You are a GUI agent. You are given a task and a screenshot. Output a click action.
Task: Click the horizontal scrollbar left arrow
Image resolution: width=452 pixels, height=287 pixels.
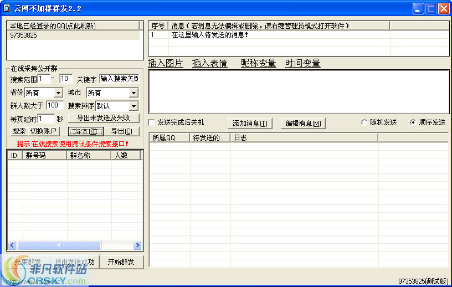pos(12,245)
